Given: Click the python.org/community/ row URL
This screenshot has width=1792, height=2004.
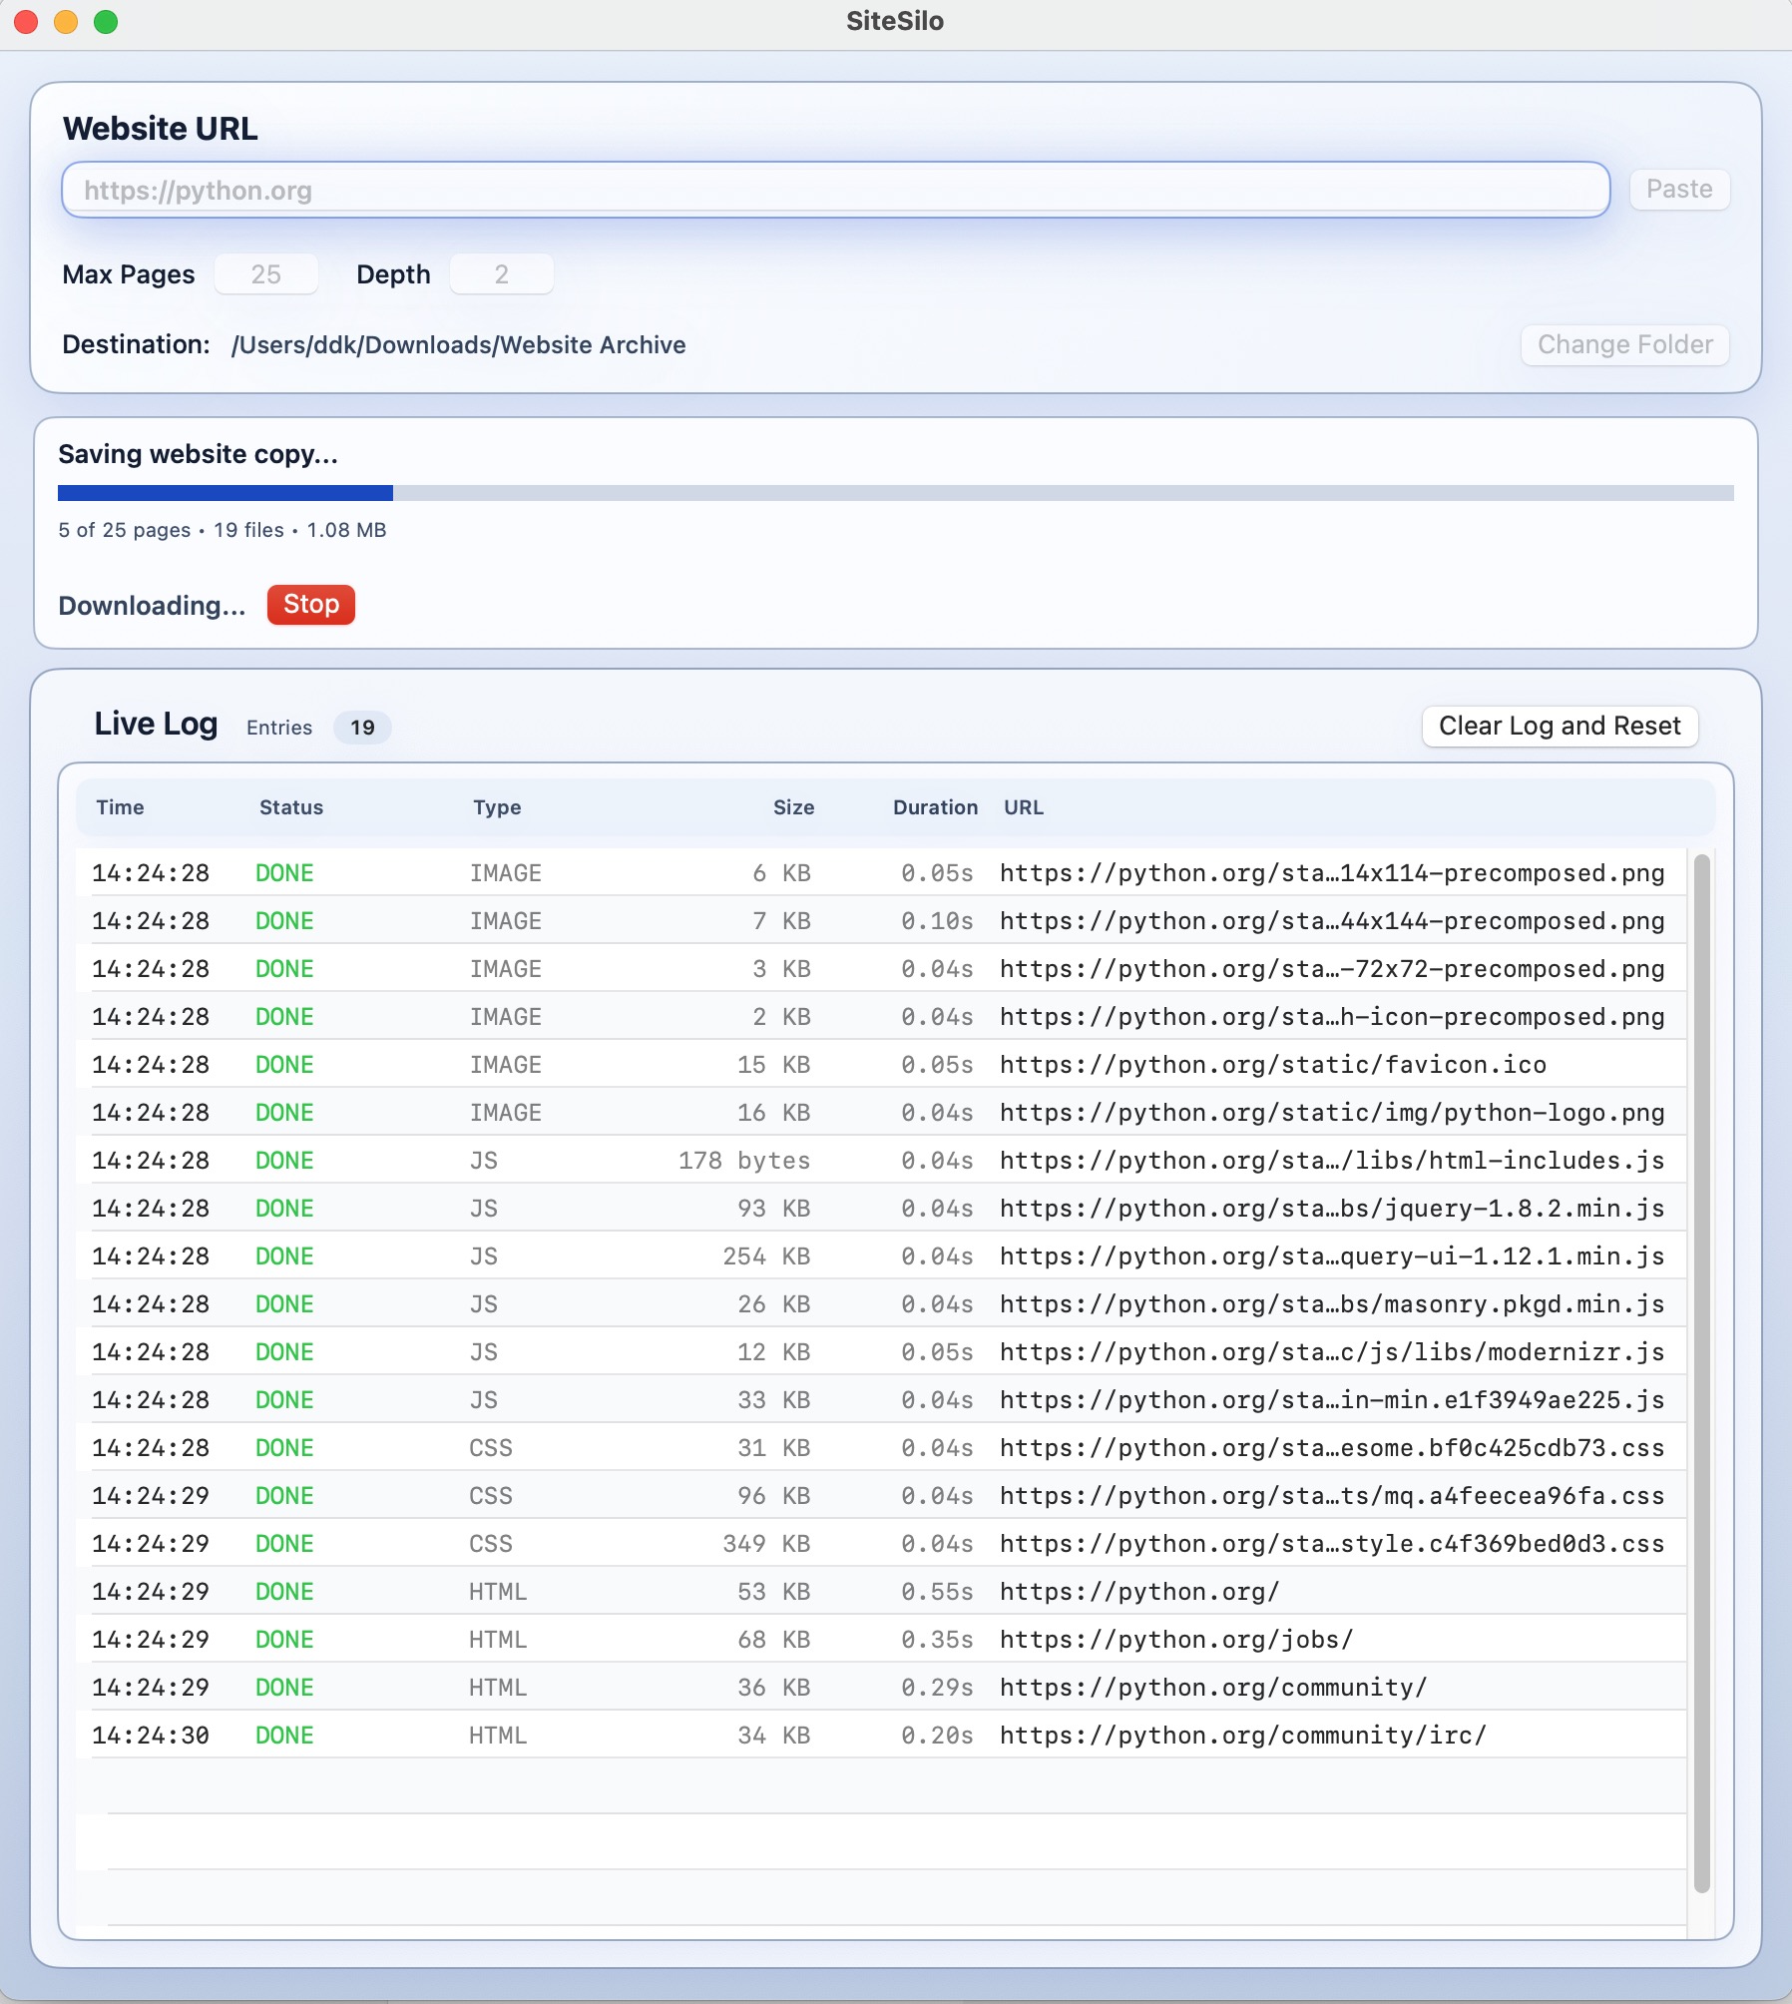Looking at the screenshot, I should [x=1213, y=1688].
